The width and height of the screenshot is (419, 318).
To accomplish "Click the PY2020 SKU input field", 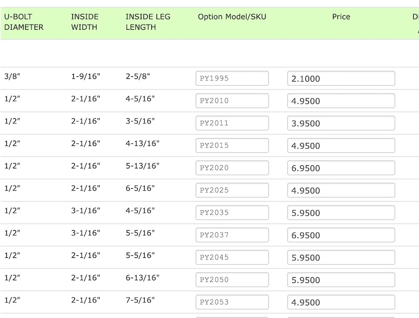I will click(x=232, y=168).
